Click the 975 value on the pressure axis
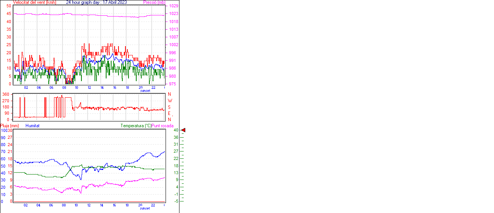Screen dimensions: 494x213 pyautogui.click(x=172, y=84)
